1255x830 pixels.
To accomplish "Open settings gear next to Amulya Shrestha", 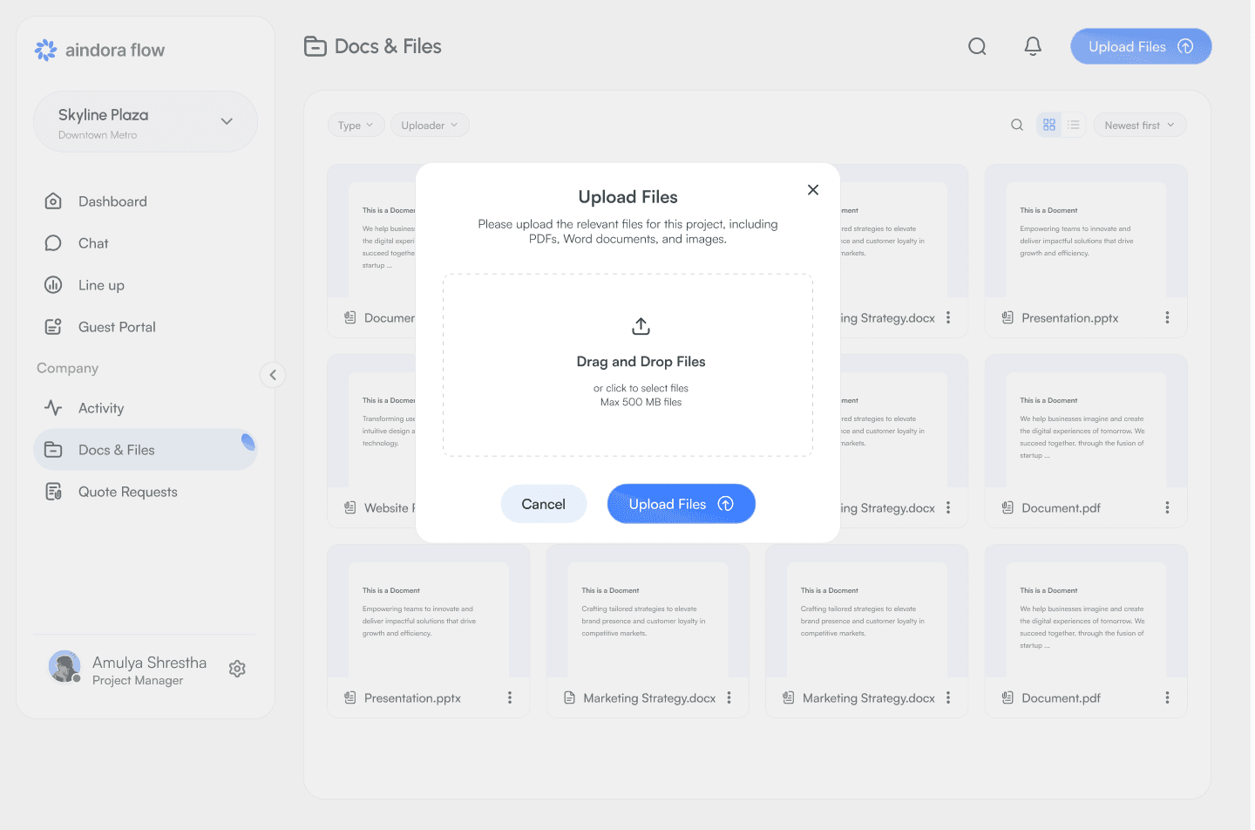I will pos(237,669).
